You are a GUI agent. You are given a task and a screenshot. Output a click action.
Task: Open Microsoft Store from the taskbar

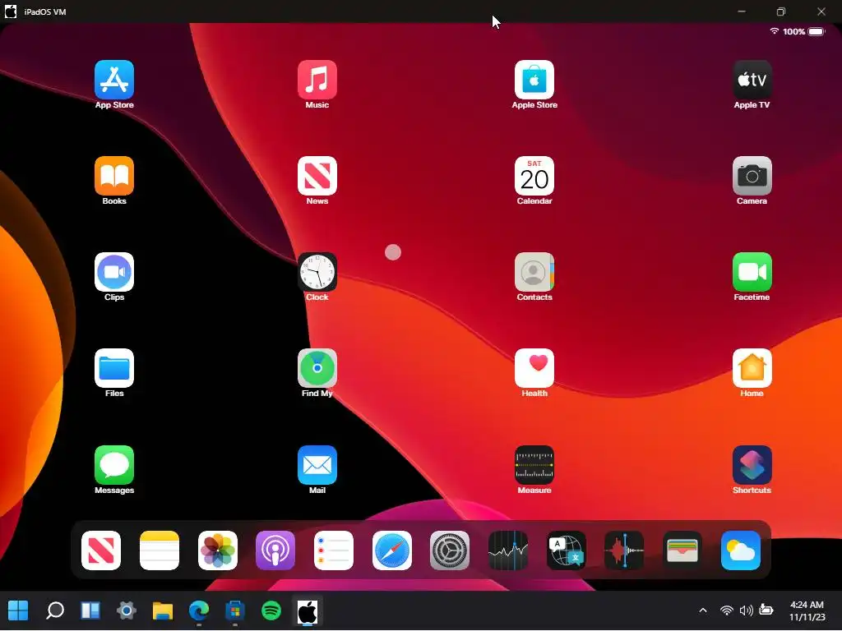point(234,610)
